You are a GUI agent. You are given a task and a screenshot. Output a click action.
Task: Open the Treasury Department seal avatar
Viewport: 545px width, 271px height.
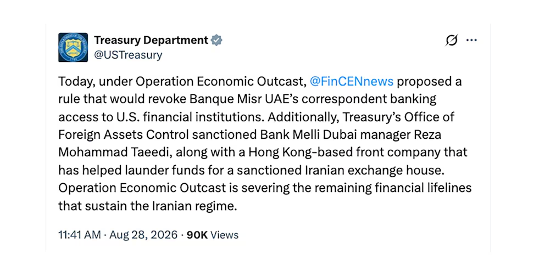[73, 48]
